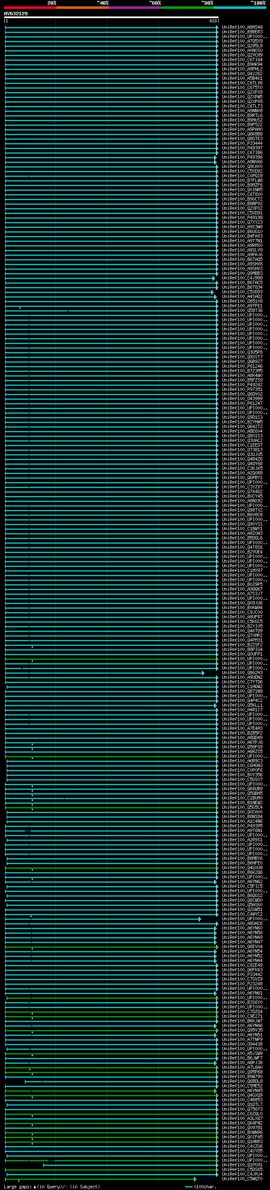Screen dimensions: 270x1190
Task: Open hit UniRef100_A7Q5X9
Action: pyautogui.click(x=242, y=41)
